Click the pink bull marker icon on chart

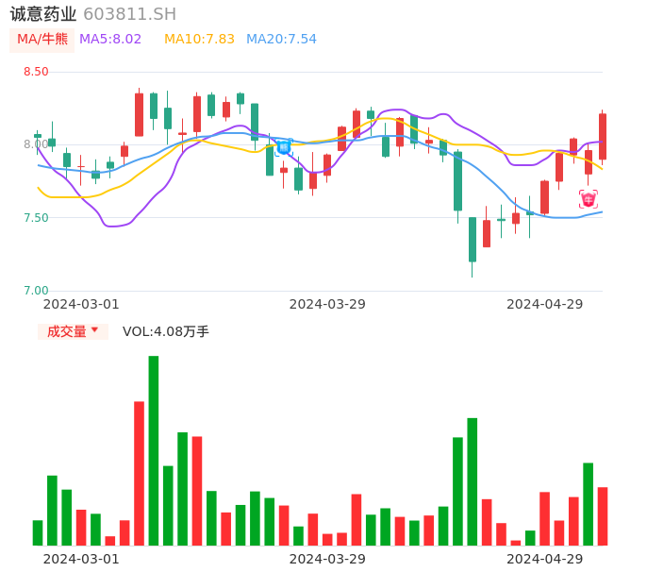pyautogui.click(x=588, y=199)
